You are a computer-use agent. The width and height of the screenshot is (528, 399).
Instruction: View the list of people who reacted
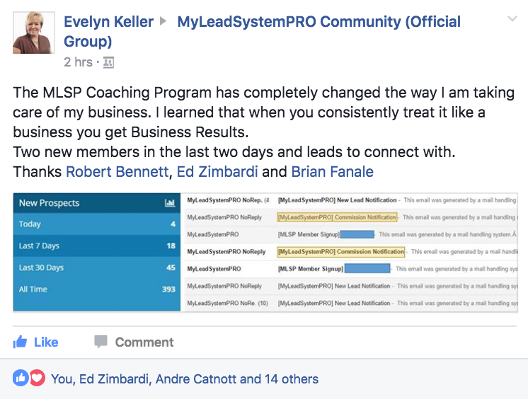pos(185,379)
